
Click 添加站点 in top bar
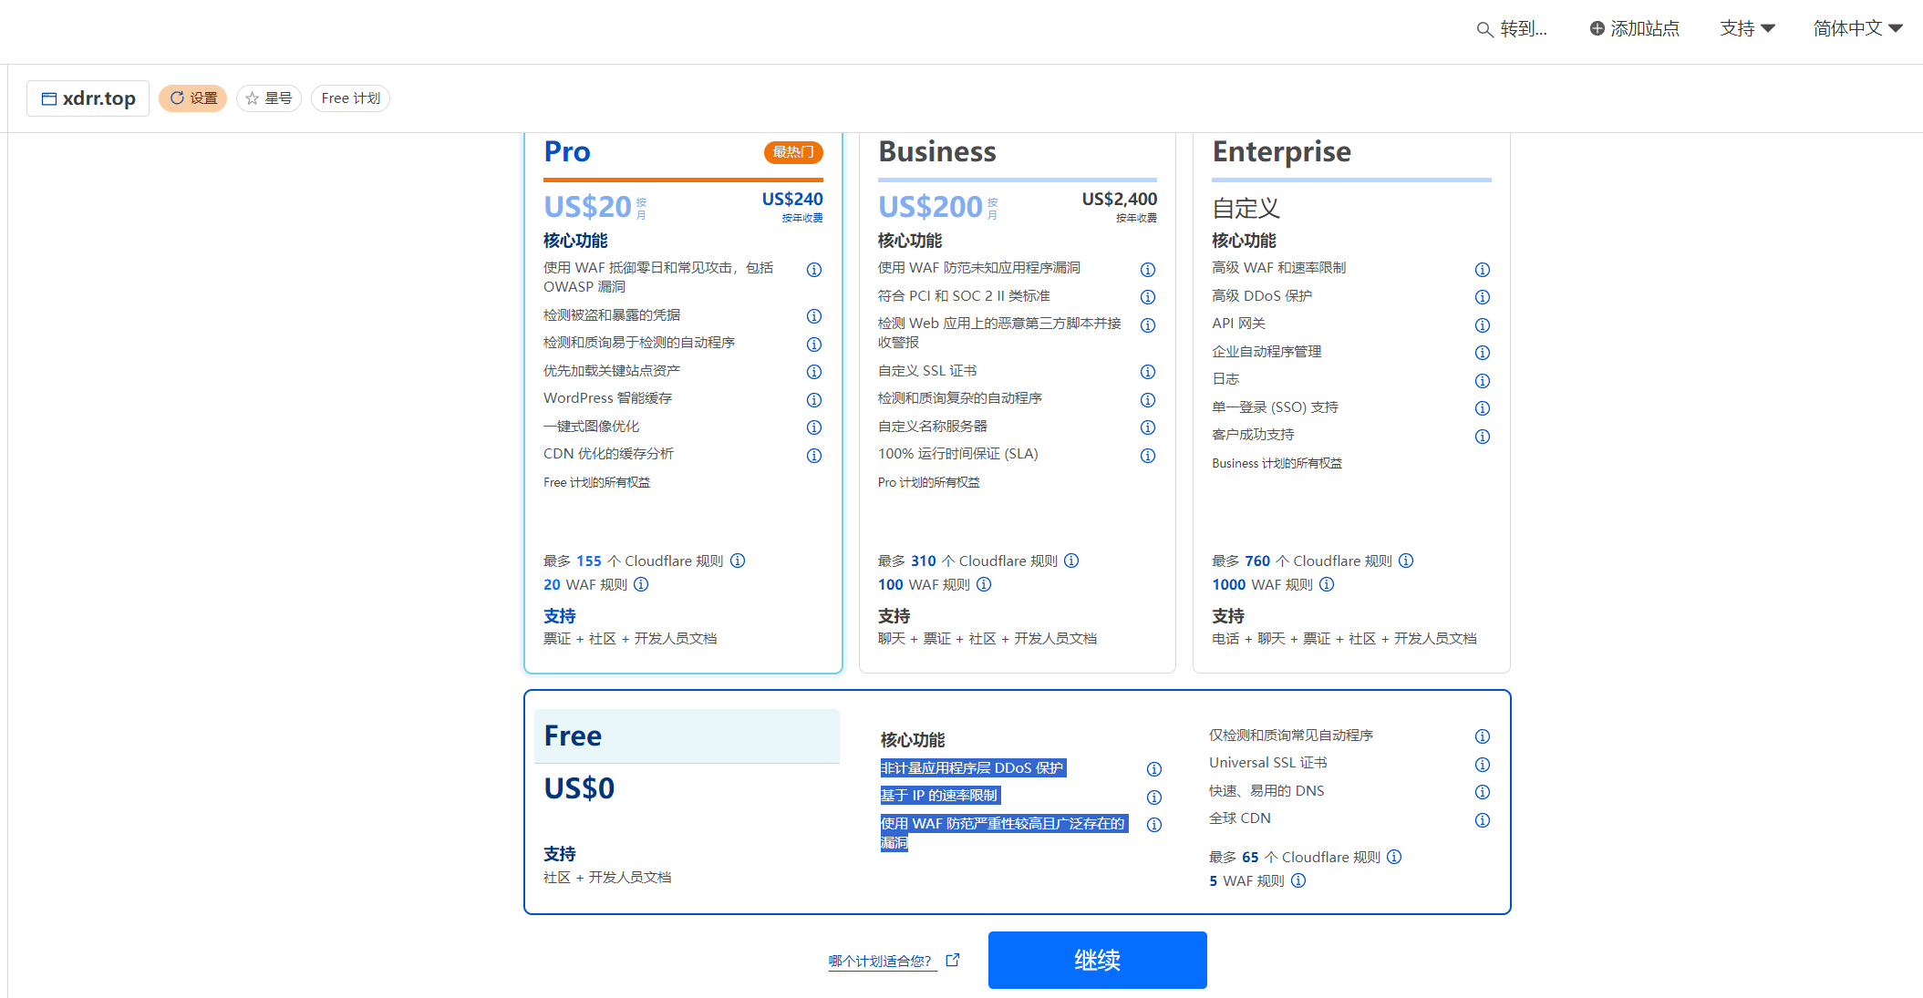[x=1634, y=29]
